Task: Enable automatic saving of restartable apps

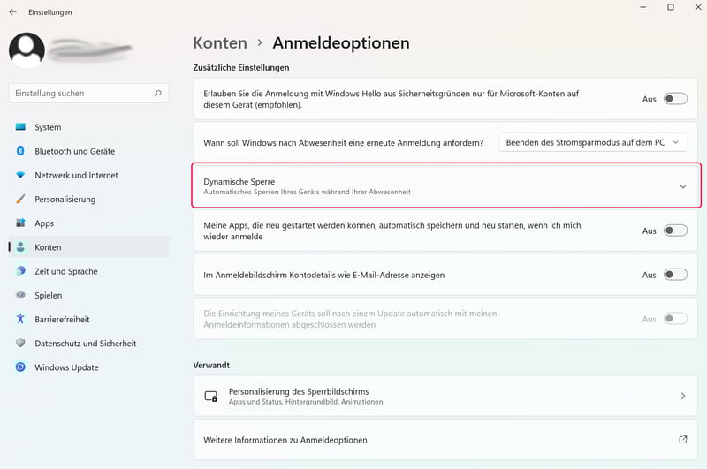Action: (675, 231)
